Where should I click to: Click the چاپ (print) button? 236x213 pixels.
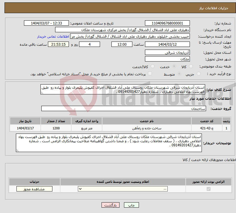[131, 205]
